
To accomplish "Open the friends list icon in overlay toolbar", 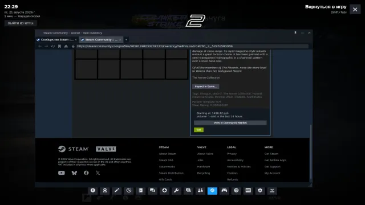I will [200, 191].
